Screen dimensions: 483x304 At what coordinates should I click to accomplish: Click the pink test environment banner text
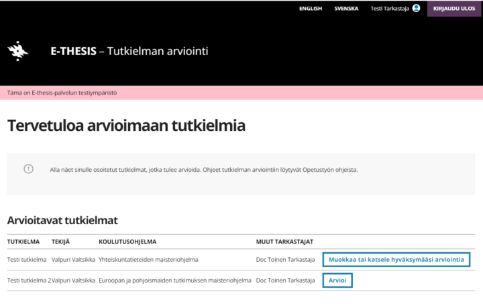[62, 93]
